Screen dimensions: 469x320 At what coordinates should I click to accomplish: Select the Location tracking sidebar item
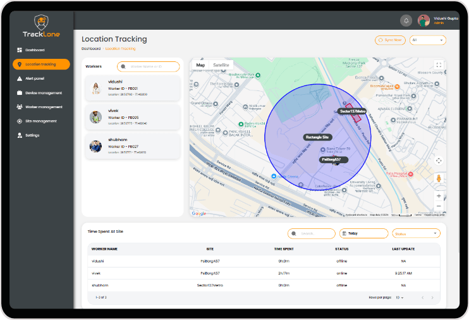tap(41, 65)
